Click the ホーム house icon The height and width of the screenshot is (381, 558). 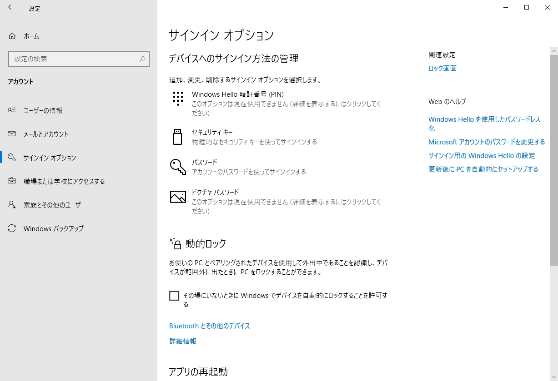pos(12,36)
